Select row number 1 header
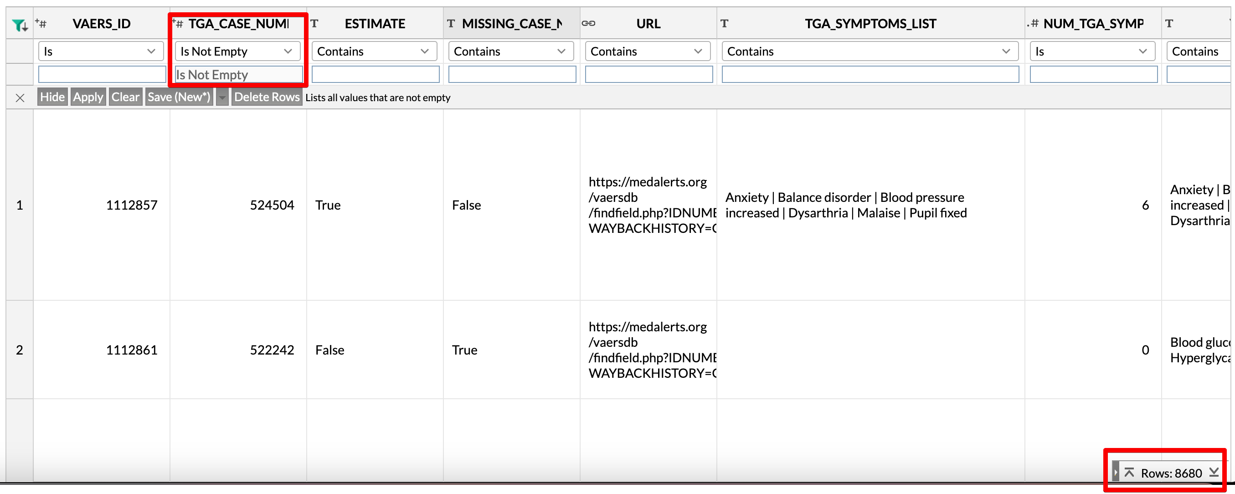This screenshot has height=494, width=1235. 20,205
